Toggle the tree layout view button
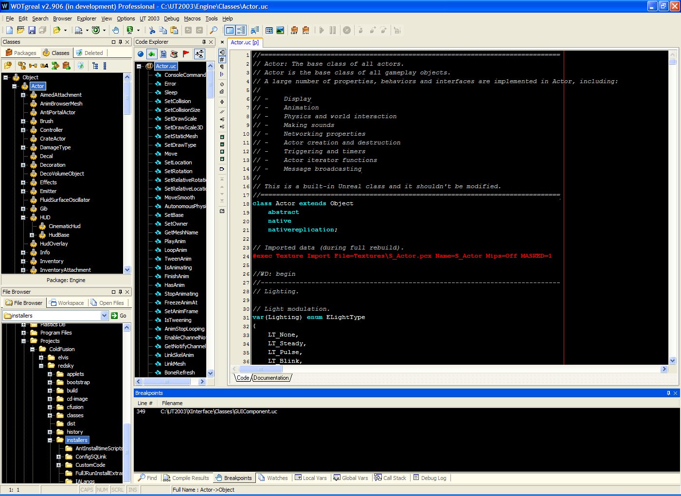Image resolution: width=681 pixels, height=496 pixels. [241, 30]
